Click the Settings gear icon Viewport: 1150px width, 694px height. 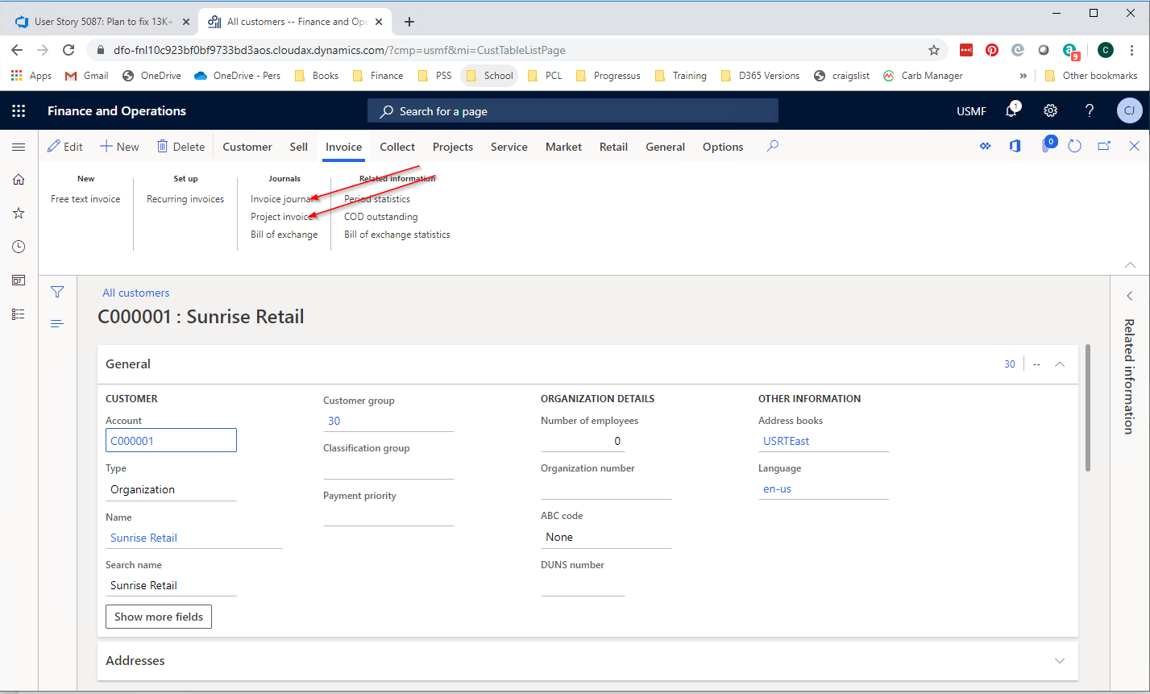(1050, 110)
